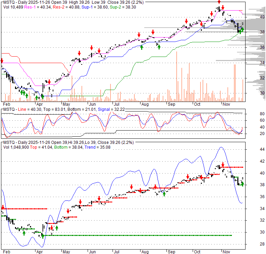Click the red arrow at the October price peak
Screen dimensions: 266x254
(219, 2)
